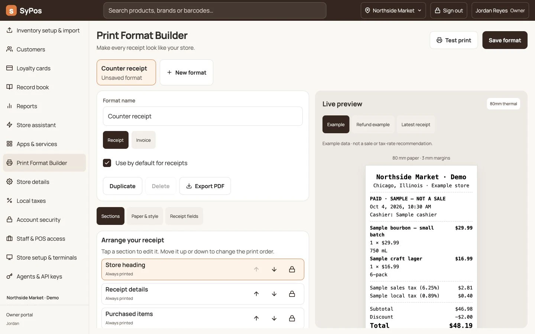Sign out of the account
This screenshot has width=535, height=334.
click(449, 10)
